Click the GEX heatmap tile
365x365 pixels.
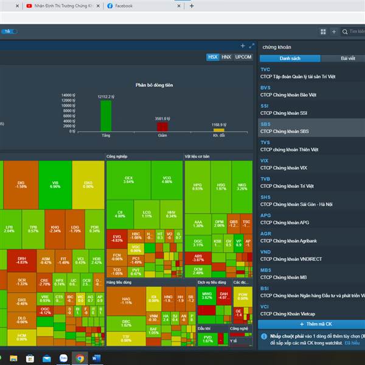tap(128, 180)
